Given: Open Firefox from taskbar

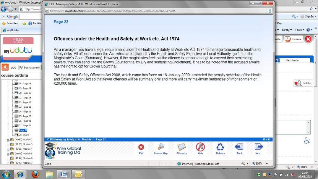Looking at the screenshot, I should (x=35, y=174).
